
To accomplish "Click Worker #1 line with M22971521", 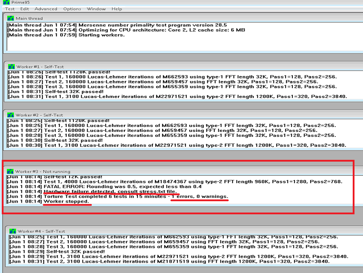I will click(178, 96).
